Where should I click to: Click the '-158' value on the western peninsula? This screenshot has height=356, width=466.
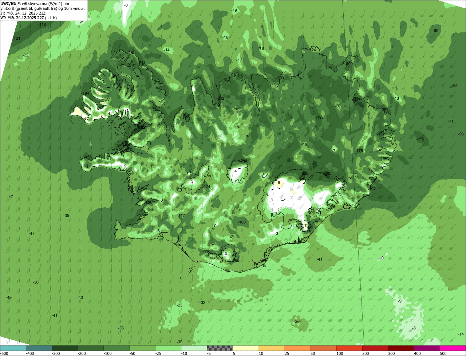pyautogui.click(x=88, y=157)
